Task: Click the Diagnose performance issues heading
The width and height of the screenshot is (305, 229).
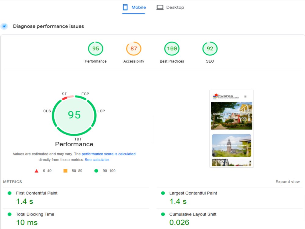Action: 48,26
